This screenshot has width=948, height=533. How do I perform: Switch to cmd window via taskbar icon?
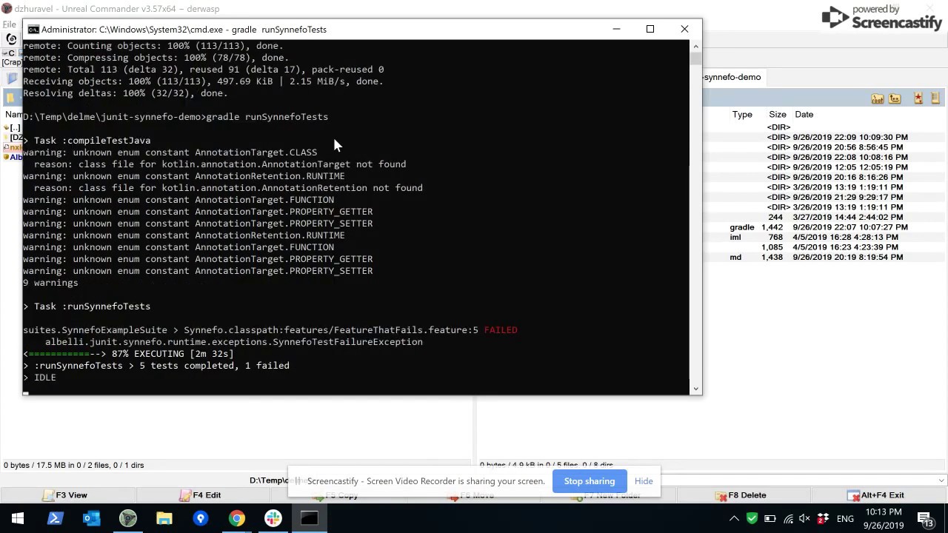[310, 518]
